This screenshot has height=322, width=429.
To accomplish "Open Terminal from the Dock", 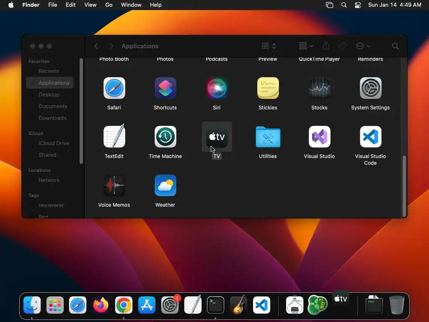I will click(215, 305).
